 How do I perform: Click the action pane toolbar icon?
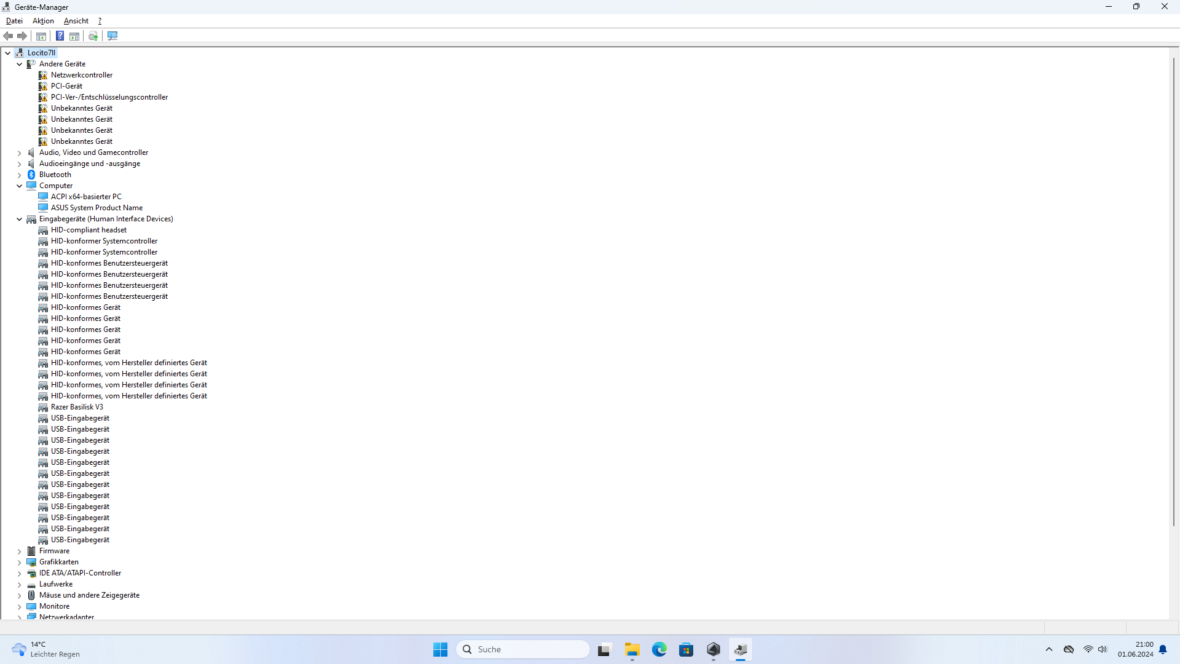(x=74, y=36)
